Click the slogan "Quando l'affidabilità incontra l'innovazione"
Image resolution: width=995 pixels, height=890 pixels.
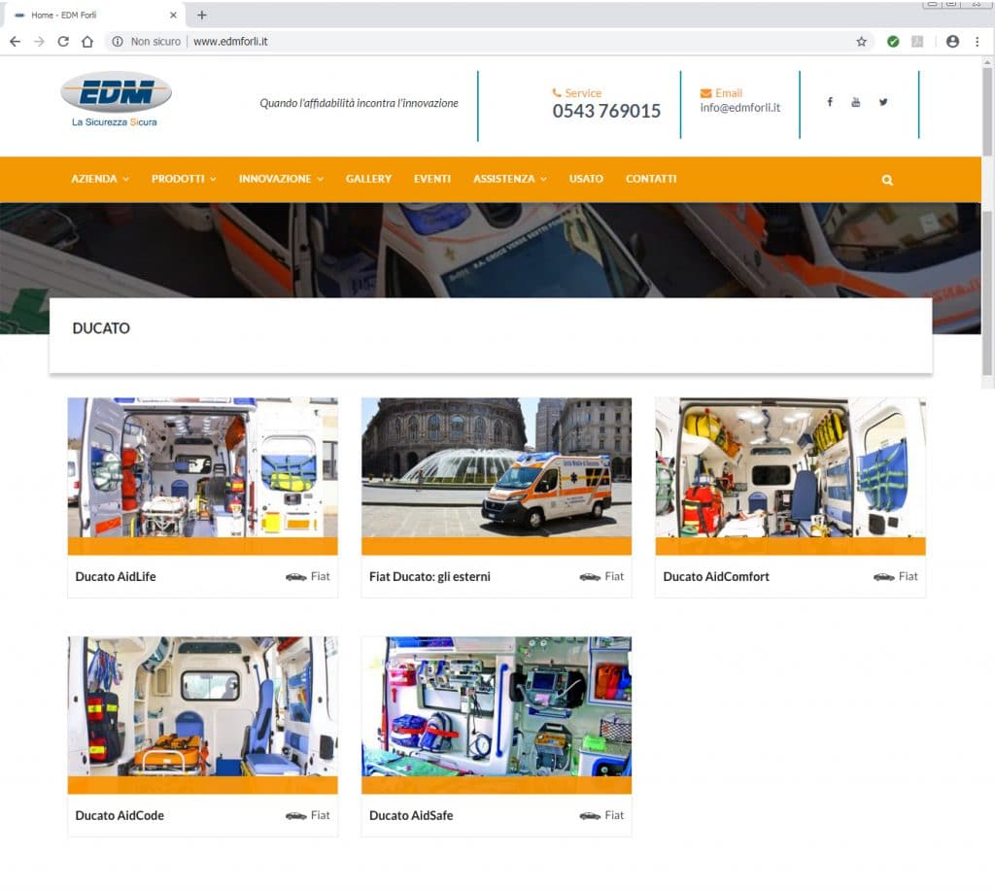(359, 103)
